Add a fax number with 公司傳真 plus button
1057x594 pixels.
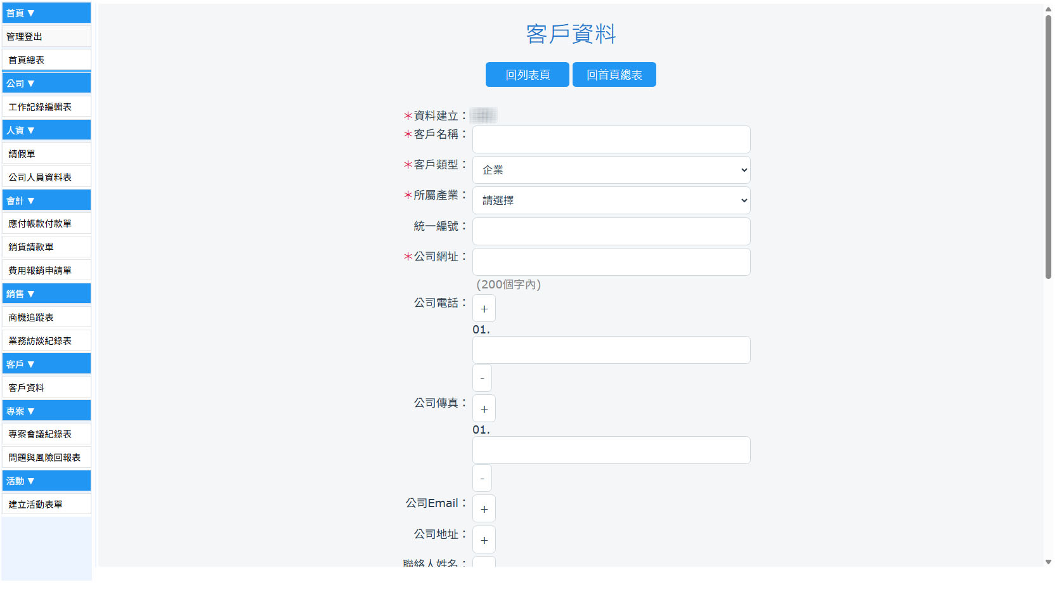[484, 409]
